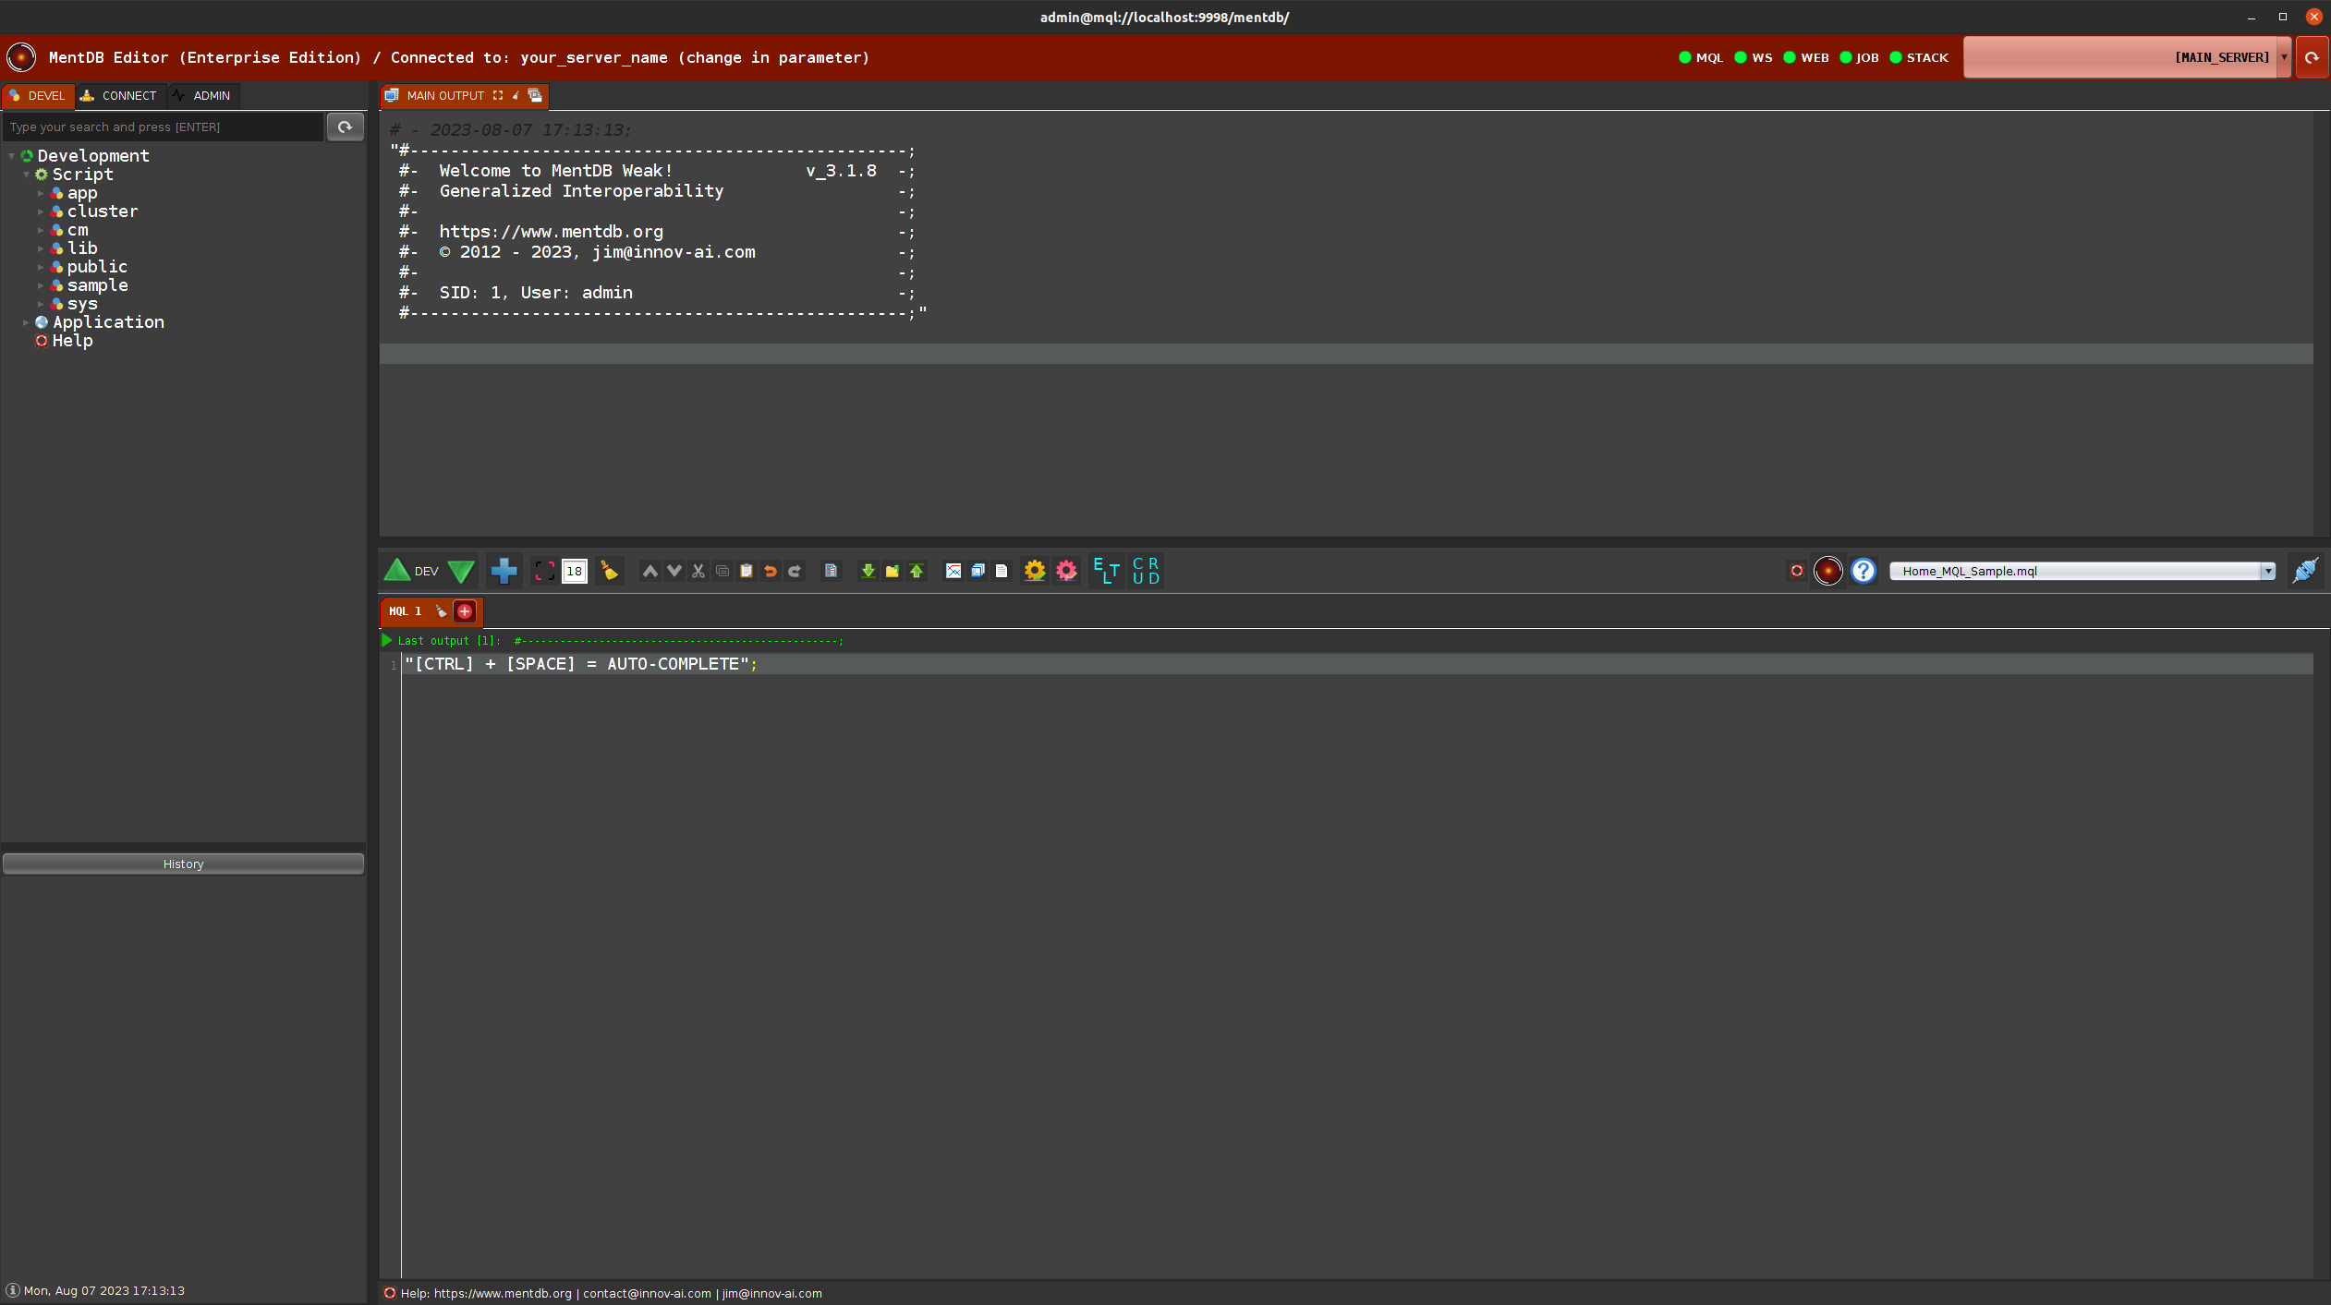Click the copy icon in editor toolbar

(722, 571)
